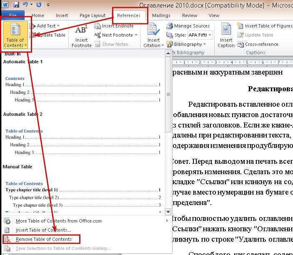Open the File tab

click(13, 15)
